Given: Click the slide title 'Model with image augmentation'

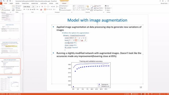Looking at the screenshot, I should pos(97,20).
